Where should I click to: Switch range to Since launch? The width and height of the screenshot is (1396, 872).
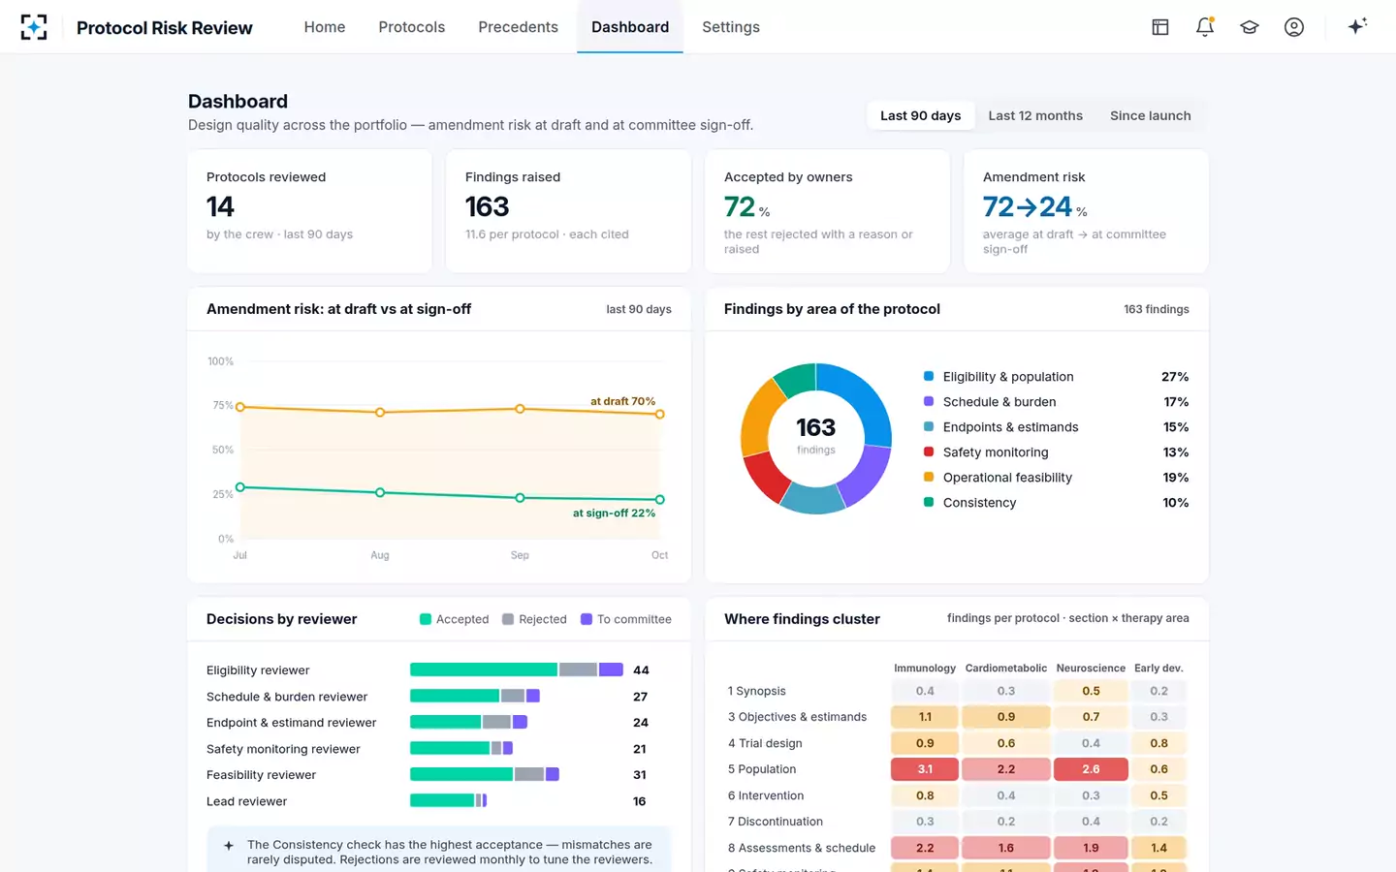tap(1151, 115)
